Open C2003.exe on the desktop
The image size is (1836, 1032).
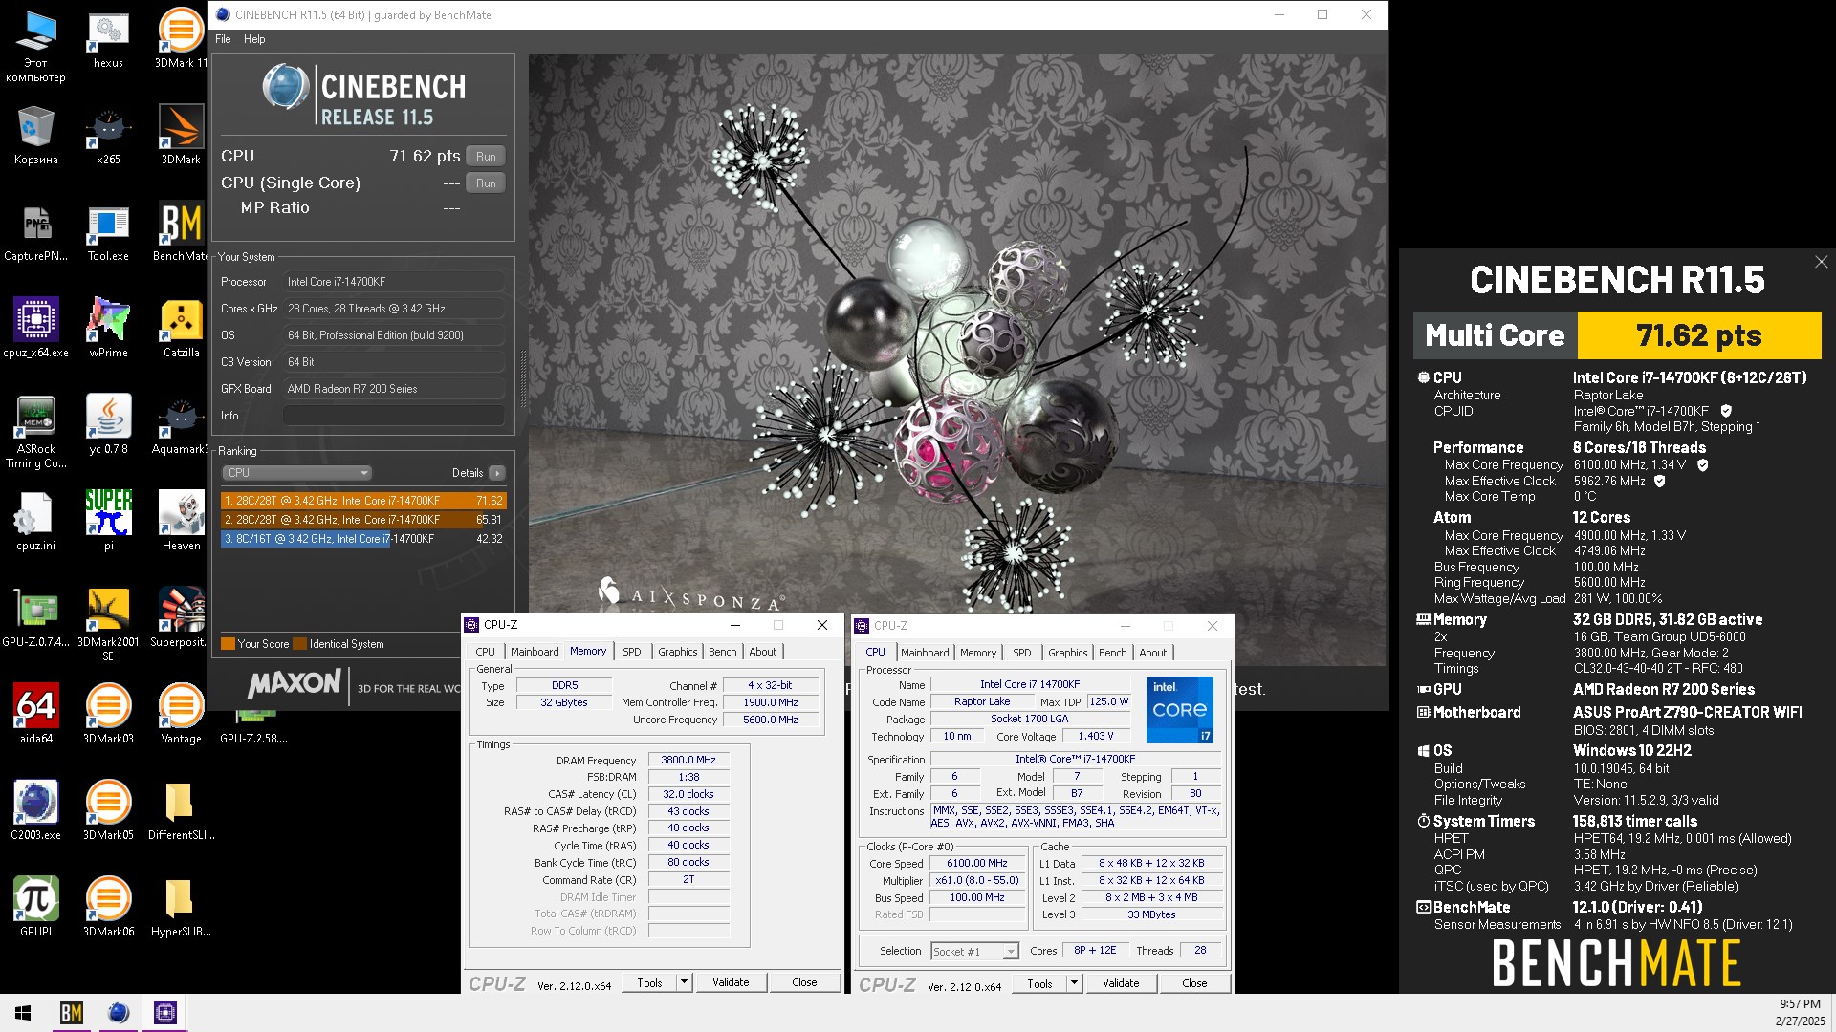[x=35, y=811]
